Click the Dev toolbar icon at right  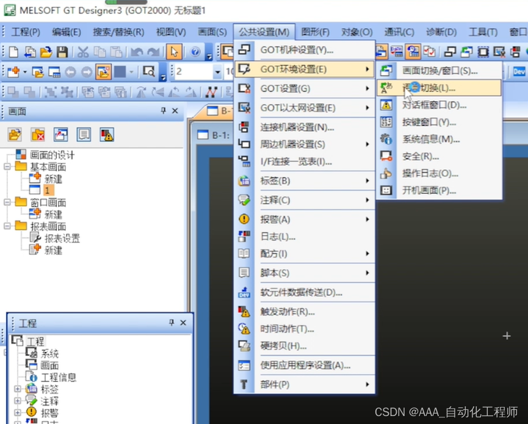(x=519, y=71)
